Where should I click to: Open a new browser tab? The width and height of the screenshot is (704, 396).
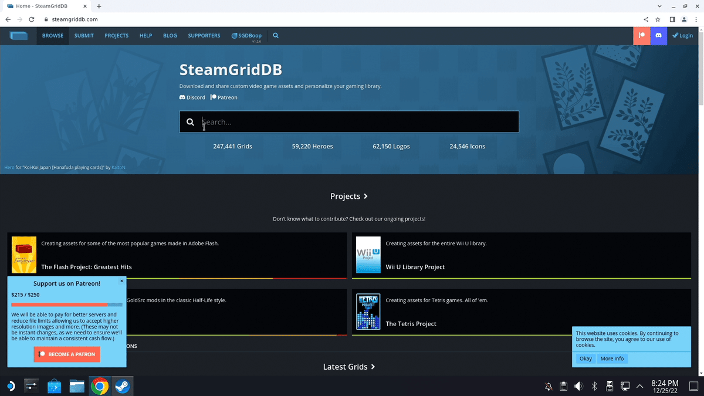tap(99, 6)
